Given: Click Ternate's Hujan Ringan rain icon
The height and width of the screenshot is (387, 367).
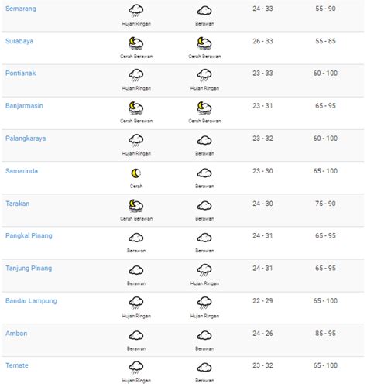Looking at the screenshot, I should tap(136, 368).
